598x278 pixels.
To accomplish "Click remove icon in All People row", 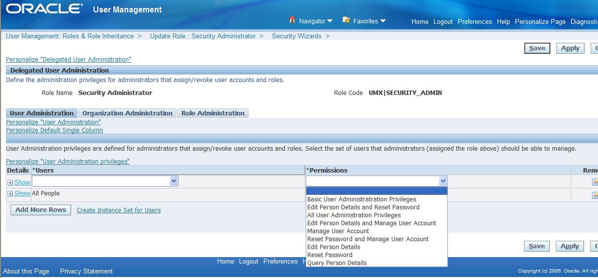I will pyautogui.click(x=595, y=195).
